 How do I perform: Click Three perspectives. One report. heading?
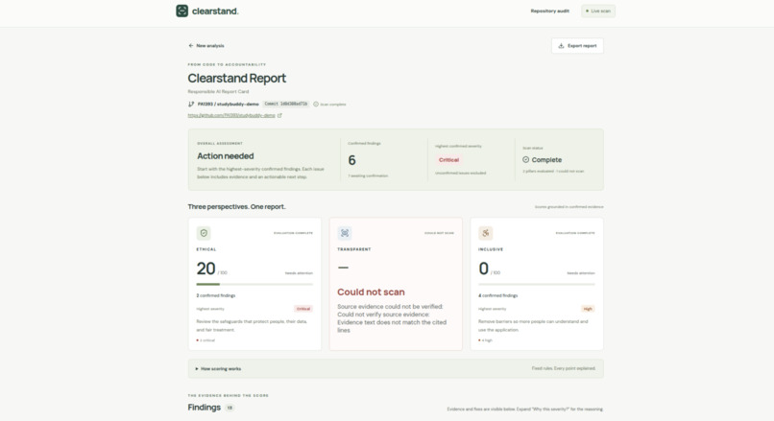click(x=236, y=206)
